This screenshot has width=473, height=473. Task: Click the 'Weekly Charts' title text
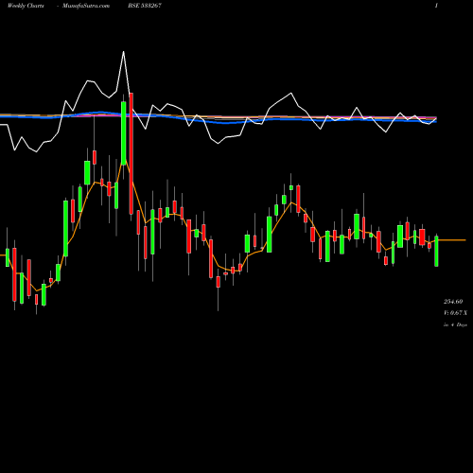pos(26,6)
